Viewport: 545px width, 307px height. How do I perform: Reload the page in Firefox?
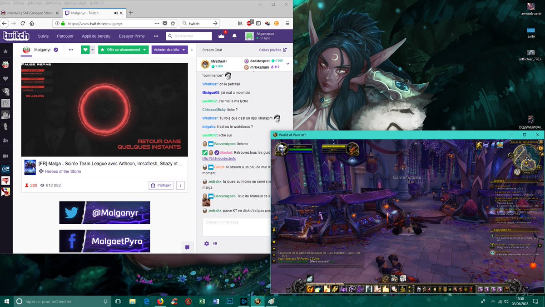(x=22, y=23)
